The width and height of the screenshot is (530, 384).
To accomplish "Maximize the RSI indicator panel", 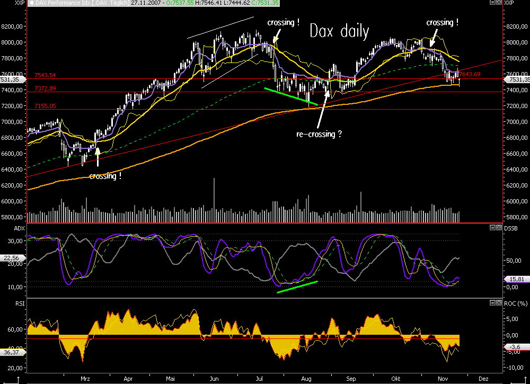I will (492, 302).
